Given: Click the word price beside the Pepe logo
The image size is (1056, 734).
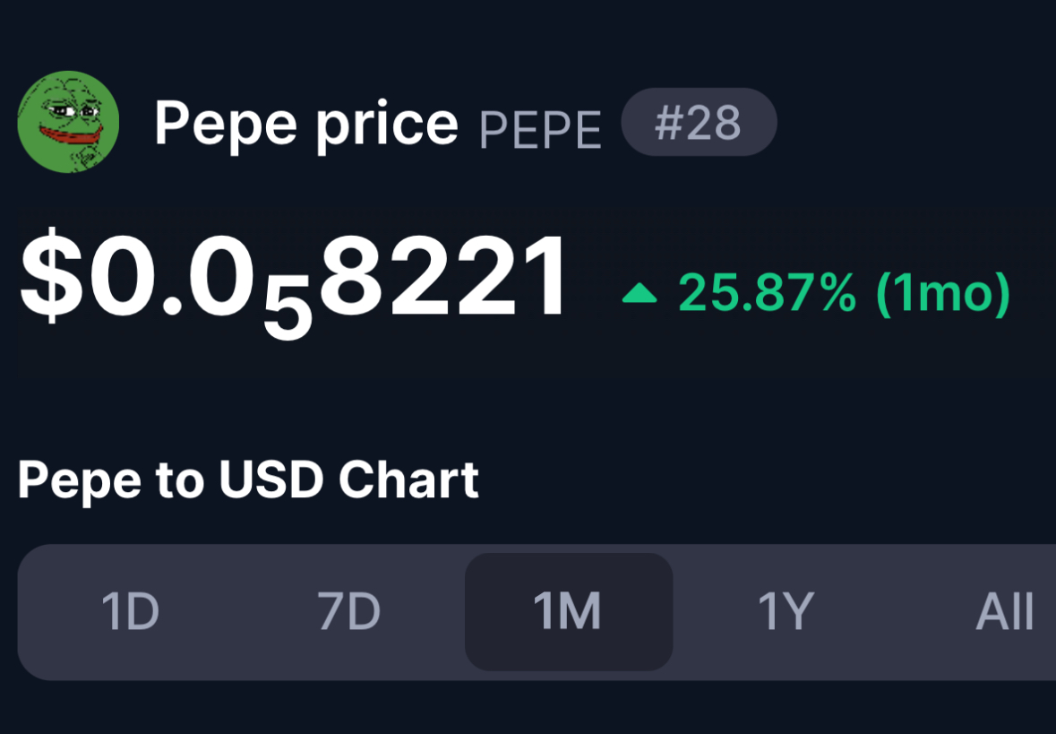Looking at the screenshot, I should [387, 125].
